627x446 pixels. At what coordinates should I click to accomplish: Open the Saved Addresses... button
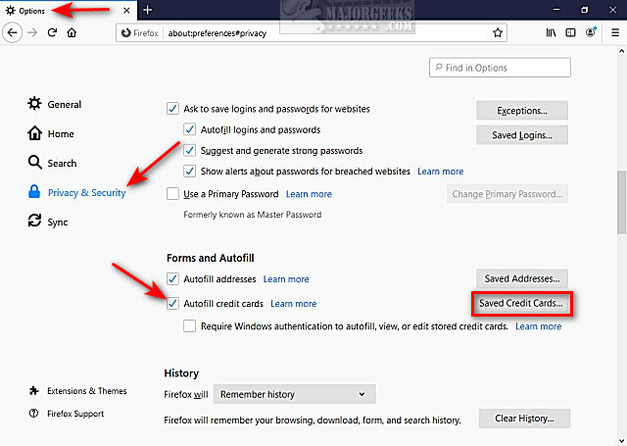click(522, 278)
